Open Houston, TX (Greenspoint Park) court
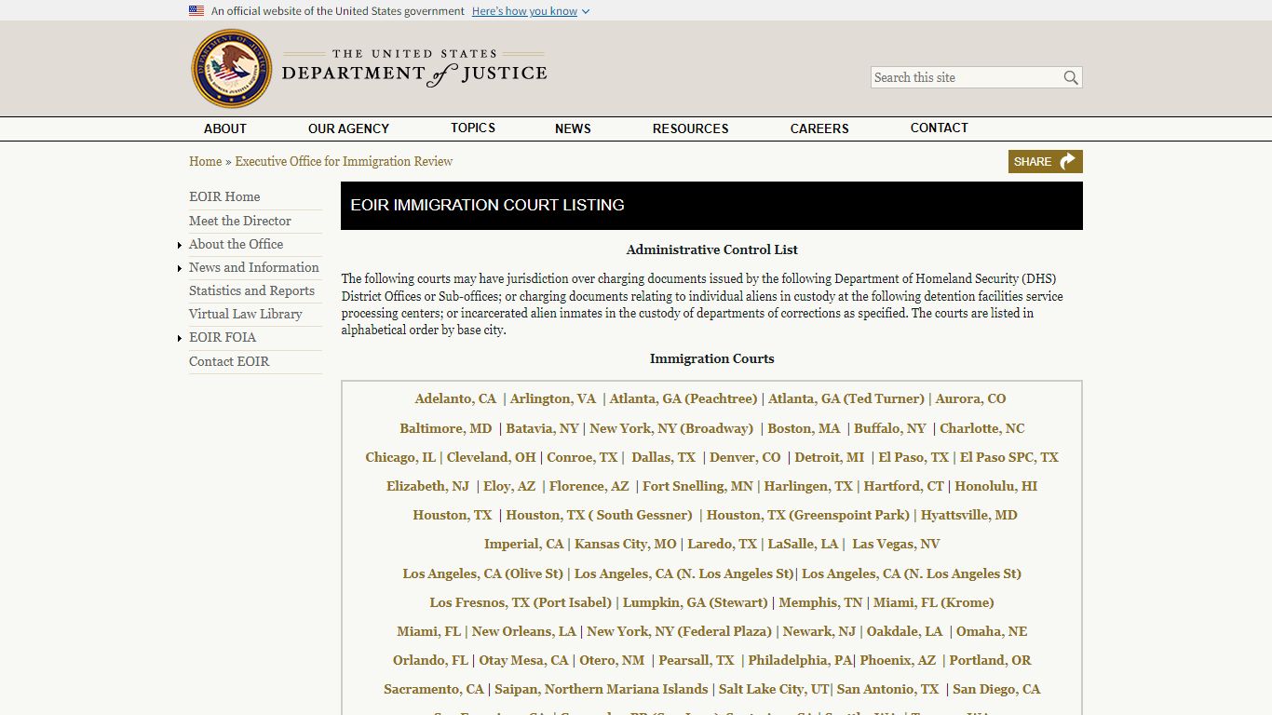The width and height of the screenshot is (1272, 715). 808,515
